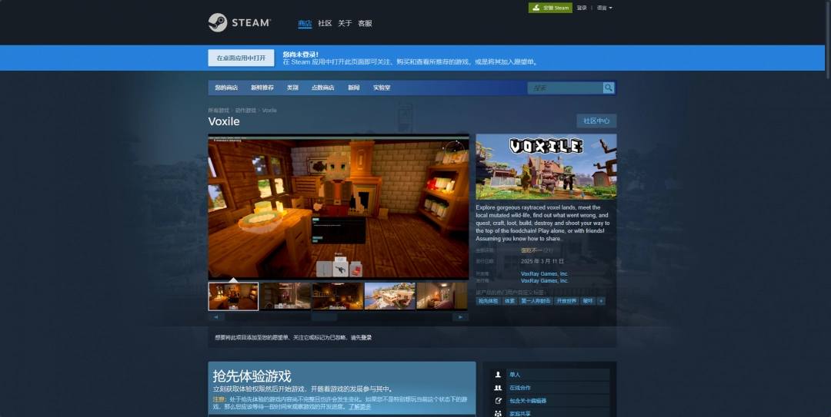Click the 单人 single-player feature icon

498,375
